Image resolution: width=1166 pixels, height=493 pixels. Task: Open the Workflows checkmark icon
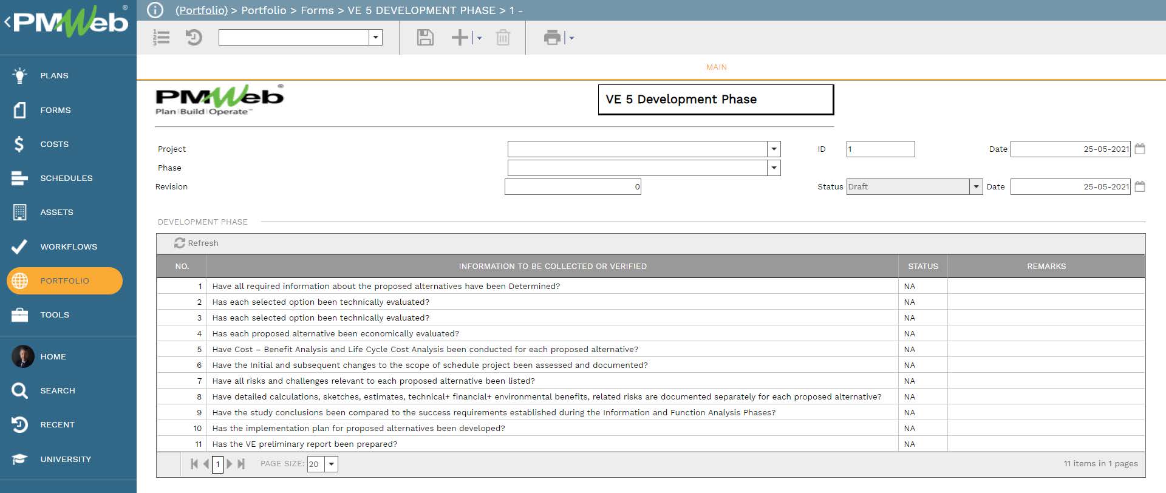[x=19, y=246]
